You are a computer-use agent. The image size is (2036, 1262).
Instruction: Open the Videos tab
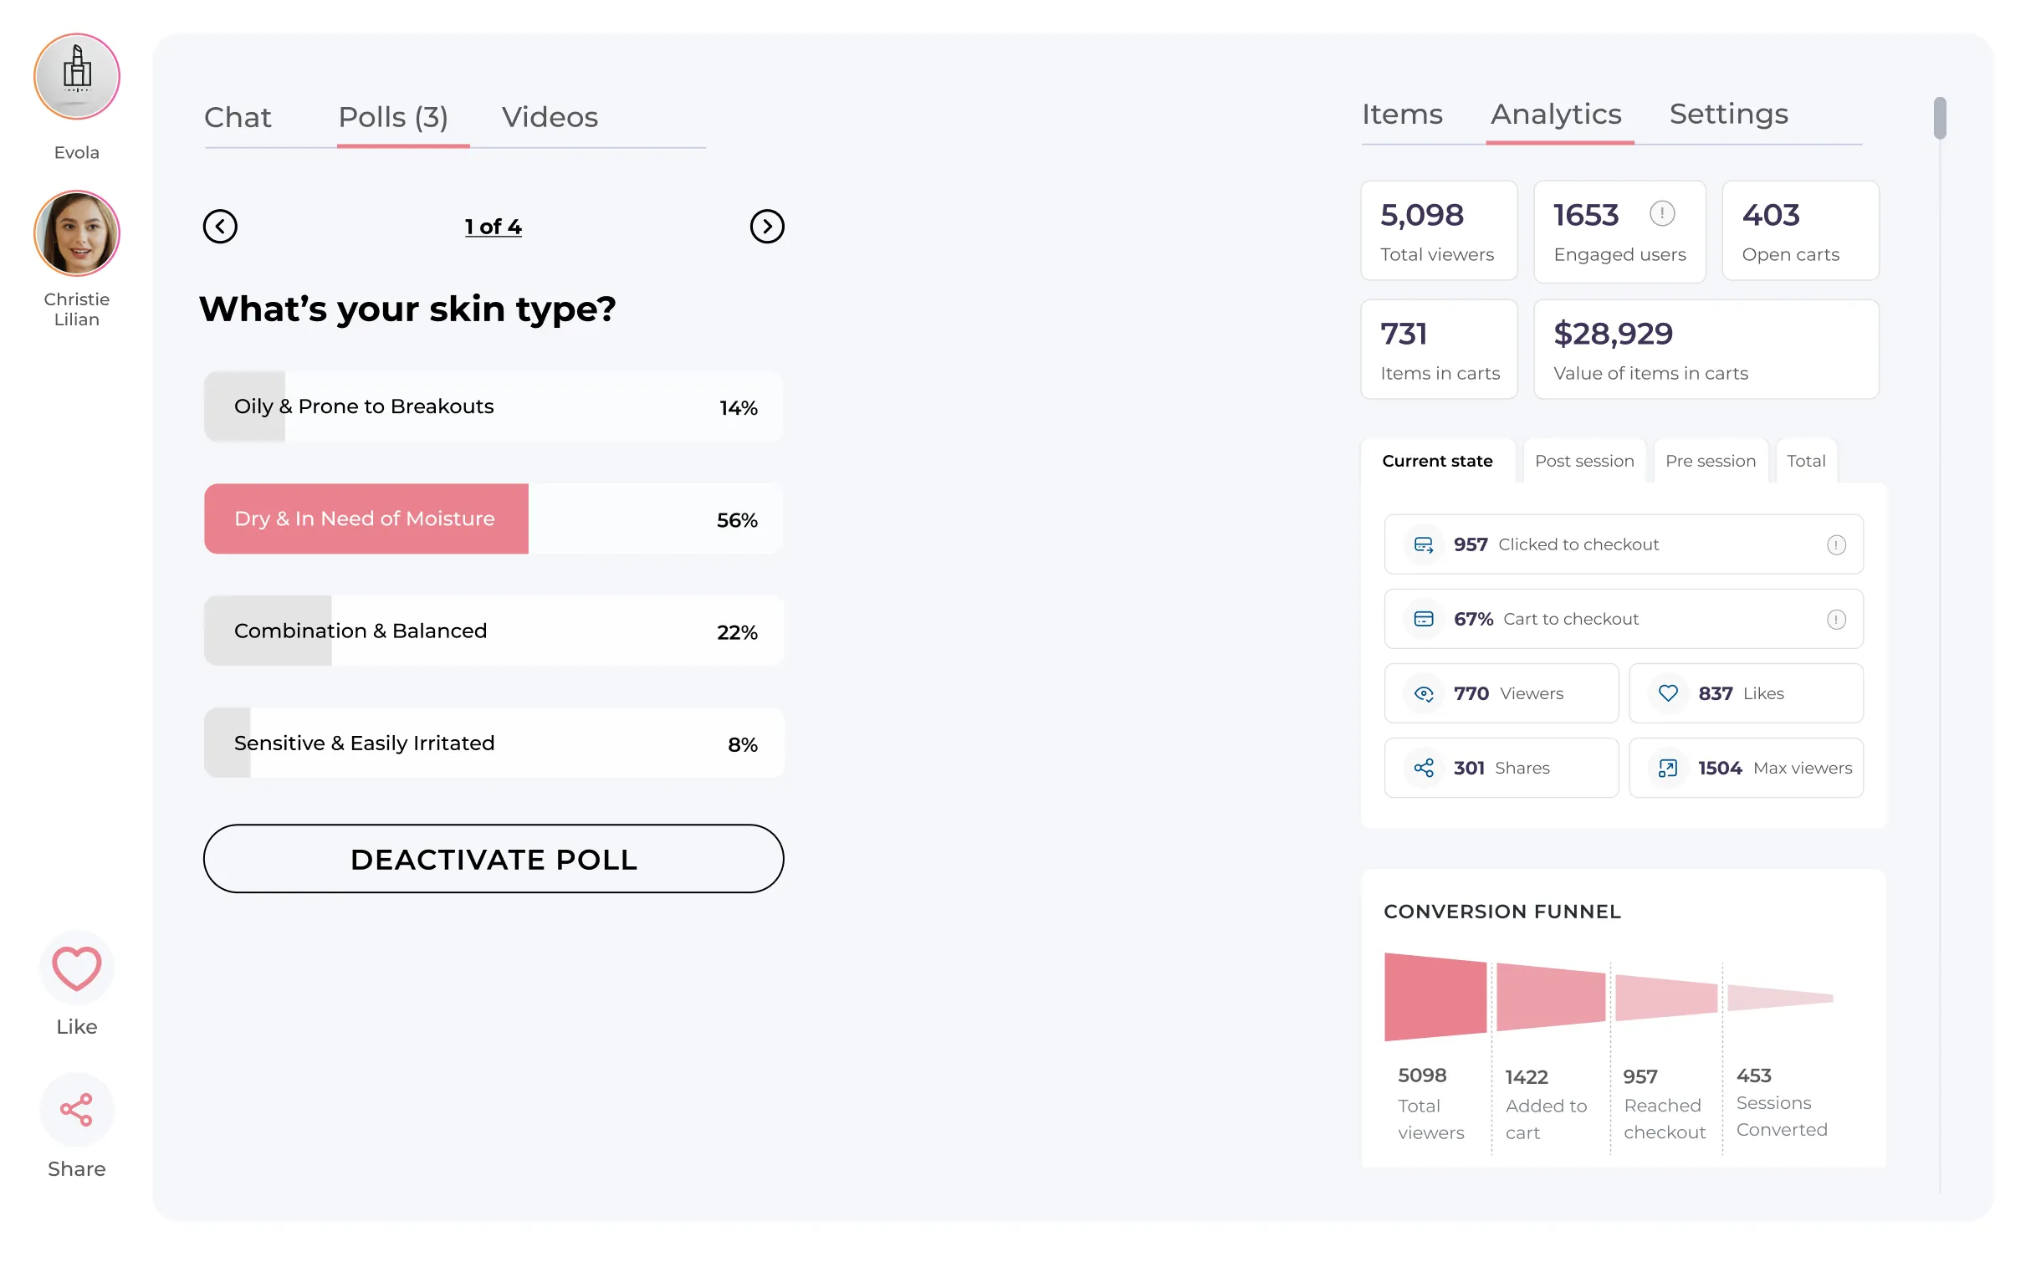(x=550, y=118)
